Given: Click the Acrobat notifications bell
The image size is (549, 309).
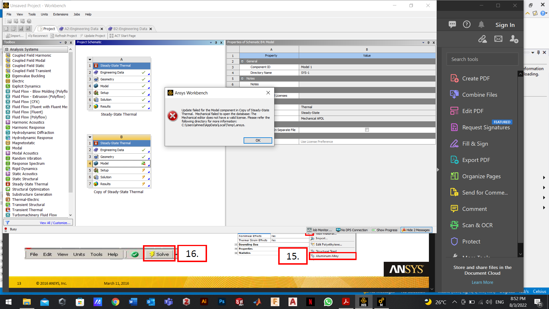Looking at the screenshot, I should [481, 25].
